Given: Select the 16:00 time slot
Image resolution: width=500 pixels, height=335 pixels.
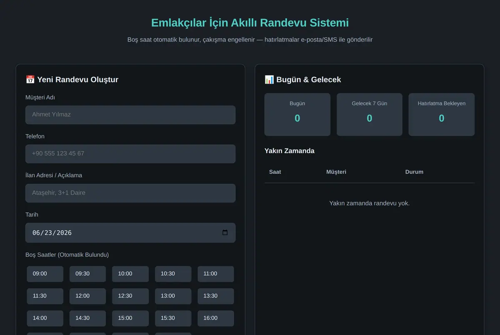Looking at the screenshot, I should tap(215, 318).
